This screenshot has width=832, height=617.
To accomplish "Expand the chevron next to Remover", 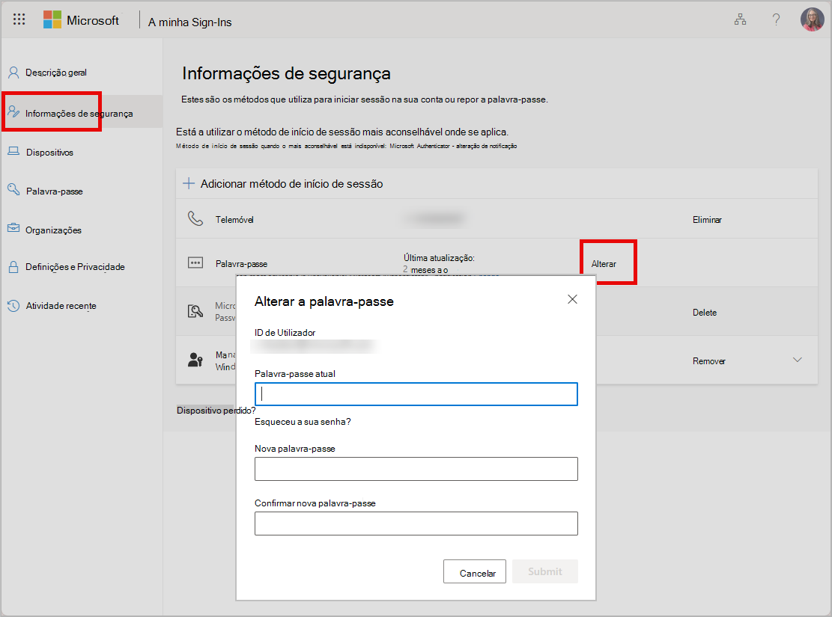I will point(797,360).
